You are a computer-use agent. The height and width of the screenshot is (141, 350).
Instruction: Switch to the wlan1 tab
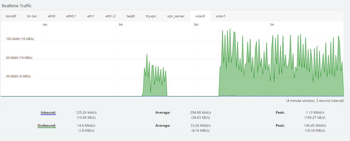(x=220, y=16)
